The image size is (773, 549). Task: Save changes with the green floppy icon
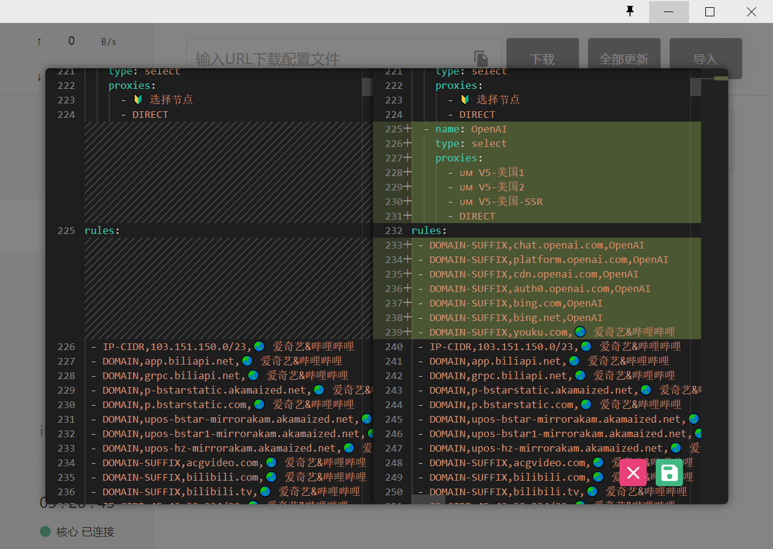click(669, 472)
